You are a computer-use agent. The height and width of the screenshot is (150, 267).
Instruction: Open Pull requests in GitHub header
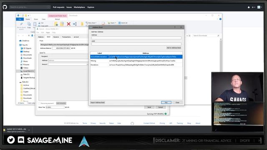click(58, 7)
